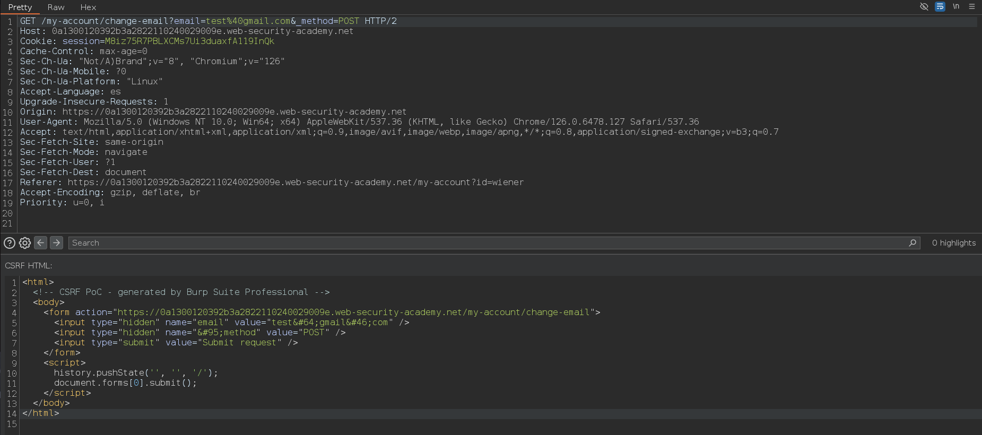Focus the Search input field
The width and height of the screenshot is (982, 435).
point(493,243)
